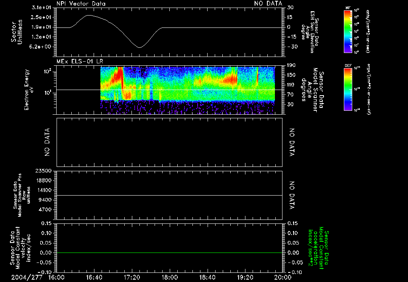The image size is (408, 282).
Task: Click the 'Electron Energy eV' axis label
Action: [x=29, y=90]
